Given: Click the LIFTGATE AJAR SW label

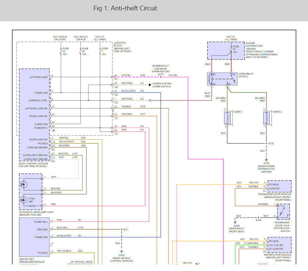Looking at the screenshot, I should tap(36, 109).
